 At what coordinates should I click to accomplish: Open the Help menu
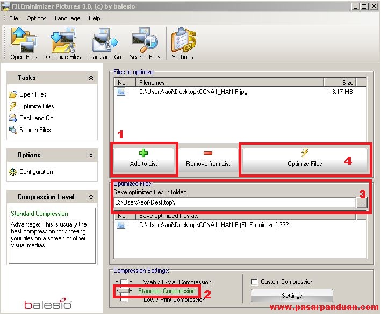[x=94, y=18]
